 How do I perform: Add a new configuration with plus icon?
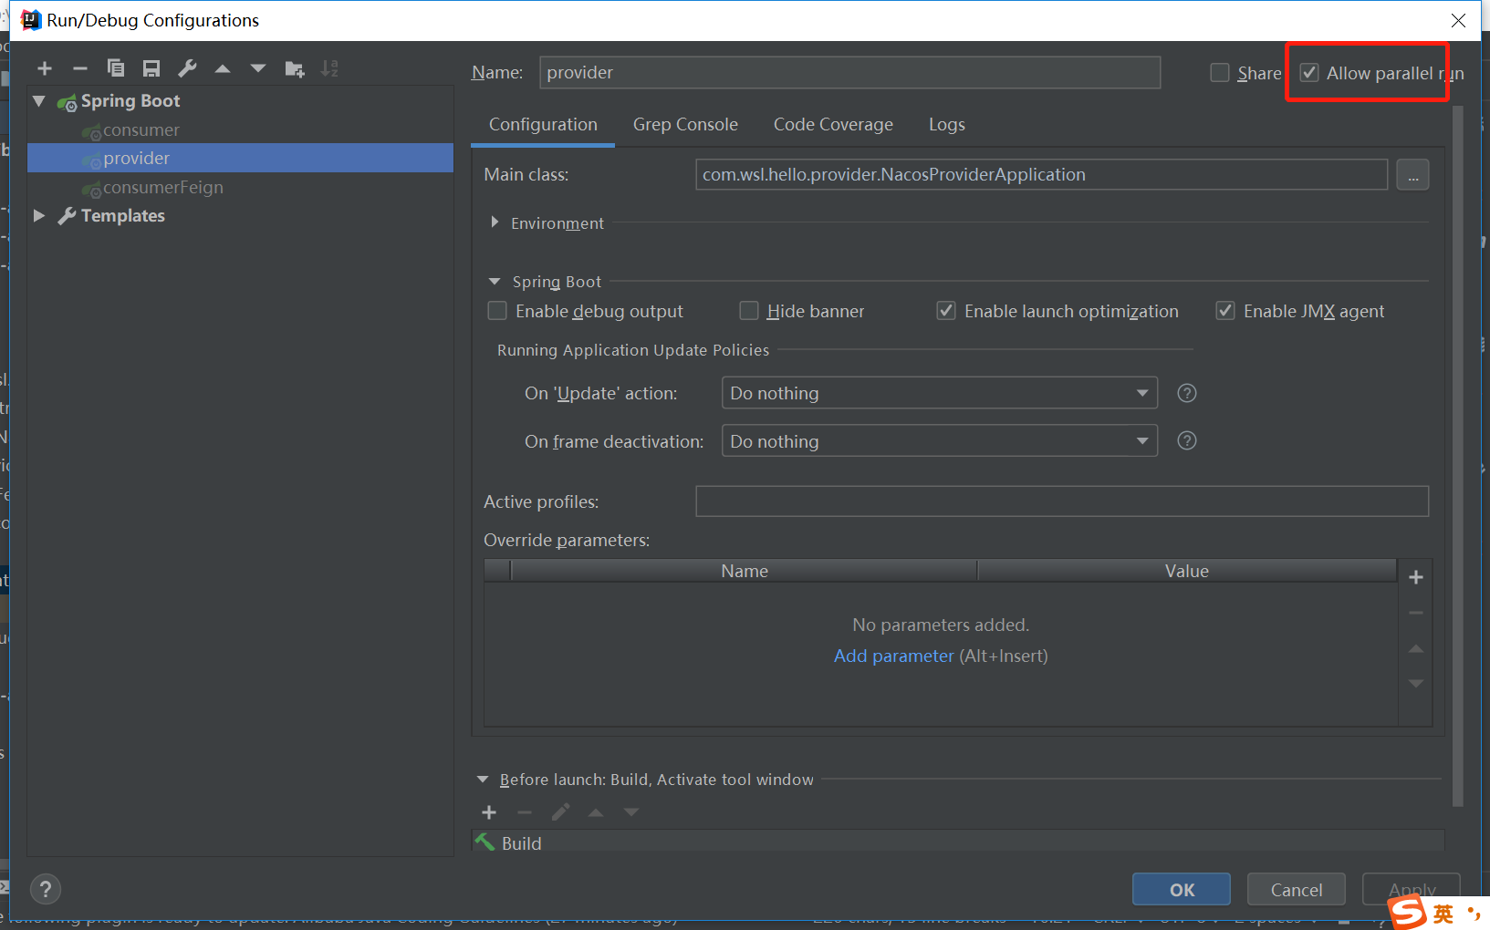[45, 68]
